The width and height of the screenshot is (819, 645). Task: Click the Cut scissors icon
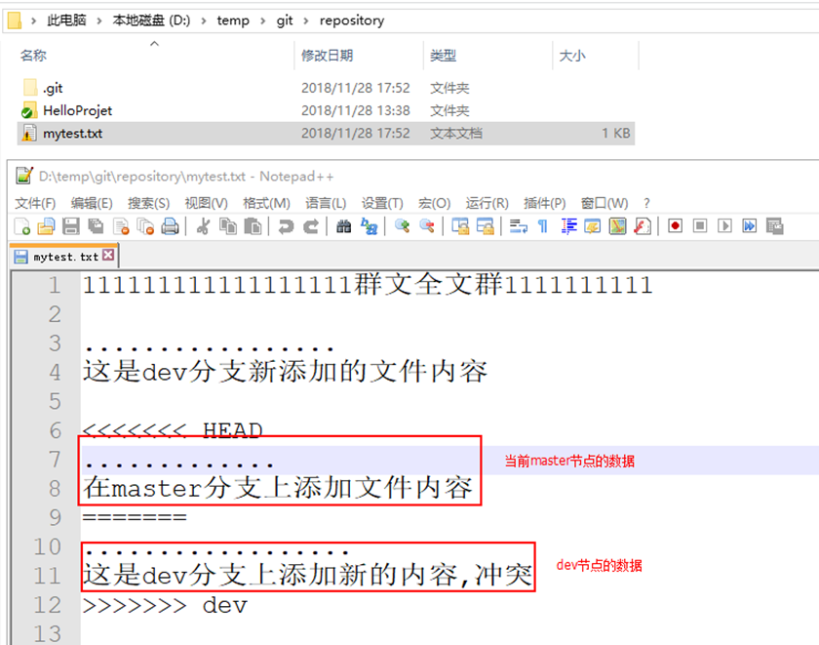[x=203, y=226]
